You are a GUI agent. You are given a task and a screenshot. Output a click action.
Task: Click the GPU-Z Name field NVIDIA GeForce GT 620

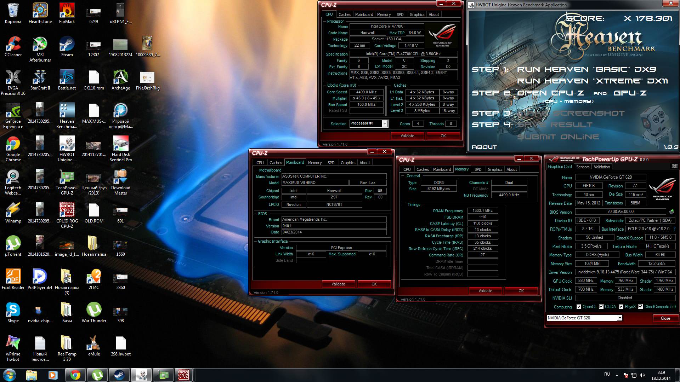coord(611,177)
